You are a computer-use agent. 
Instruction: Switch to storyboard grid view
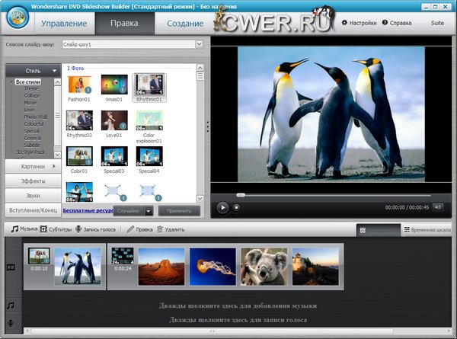[363, 229]
